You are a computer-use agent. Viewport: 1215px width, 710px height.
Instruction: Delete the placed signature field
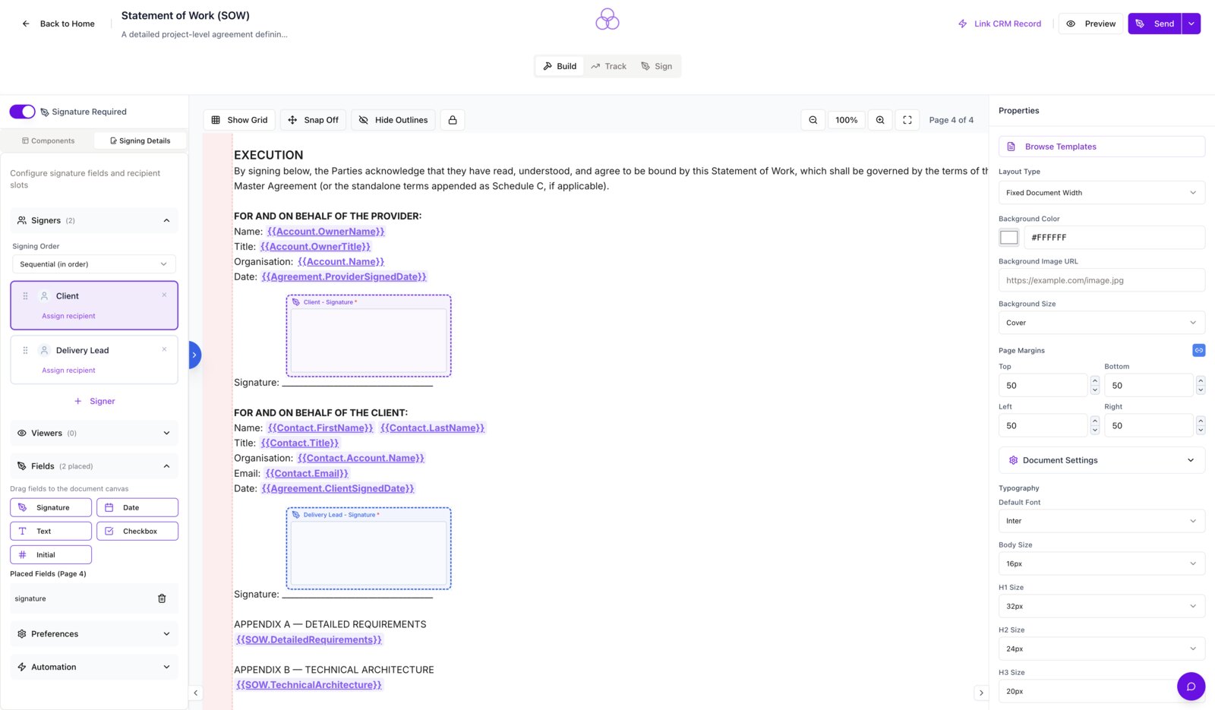(162, 598)
